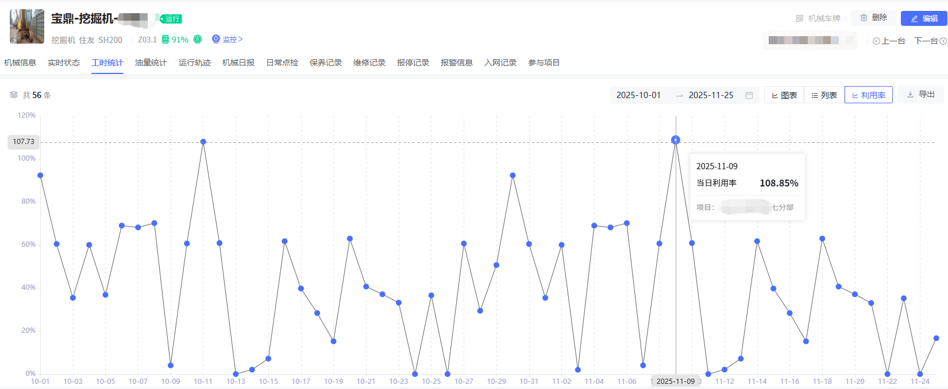Click the 2025-11-09 x-axis highlighted label
The height and width of the screenshot is (389, 948).
676,381
